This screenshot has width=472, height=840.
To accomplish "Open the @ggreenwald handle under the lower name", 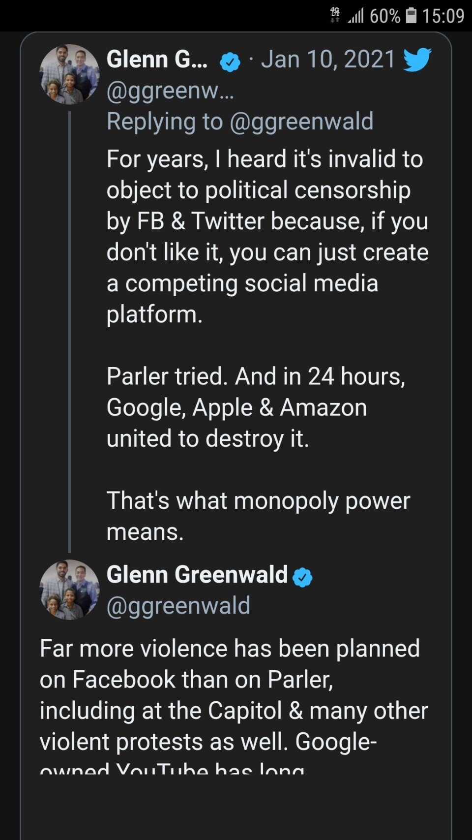I will pyautogui.click(x=178, y=606).
